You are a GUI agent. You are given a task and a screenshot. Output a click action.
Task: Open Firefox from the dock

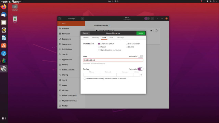point(4,7)
